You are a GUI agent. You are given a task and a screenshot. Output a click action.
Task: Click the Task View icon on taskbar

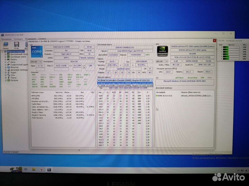tap(26, 169)
